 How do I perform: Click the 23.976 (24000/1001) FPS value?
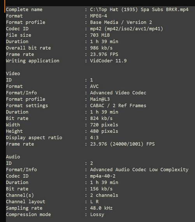[123, 144]
